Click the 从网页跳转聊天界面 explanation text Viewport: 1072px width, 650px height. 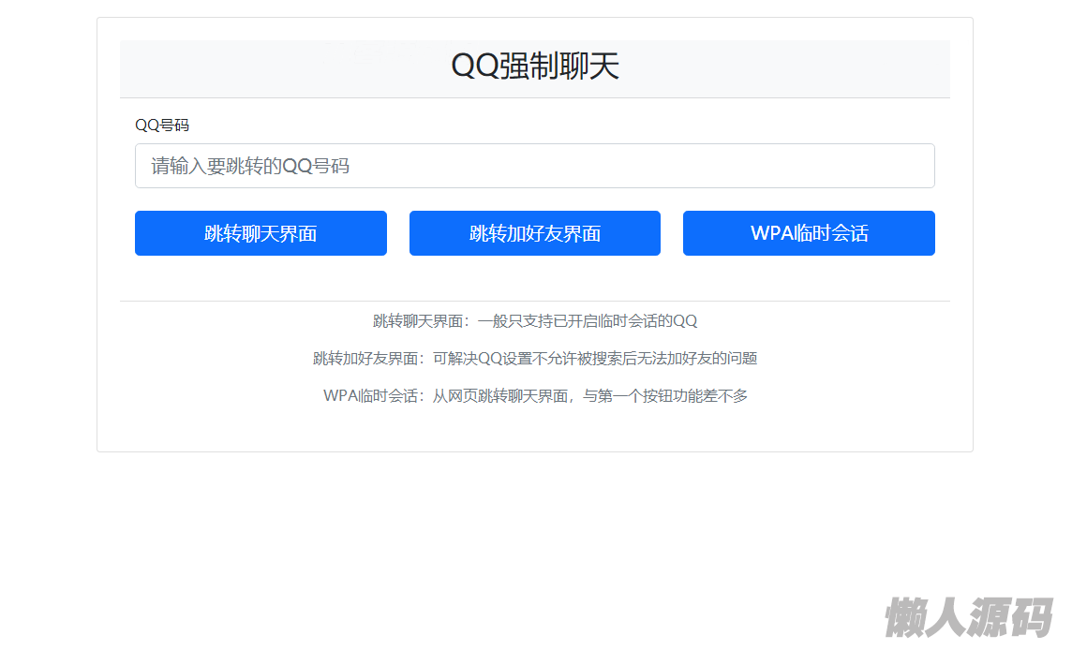[501, 396]
